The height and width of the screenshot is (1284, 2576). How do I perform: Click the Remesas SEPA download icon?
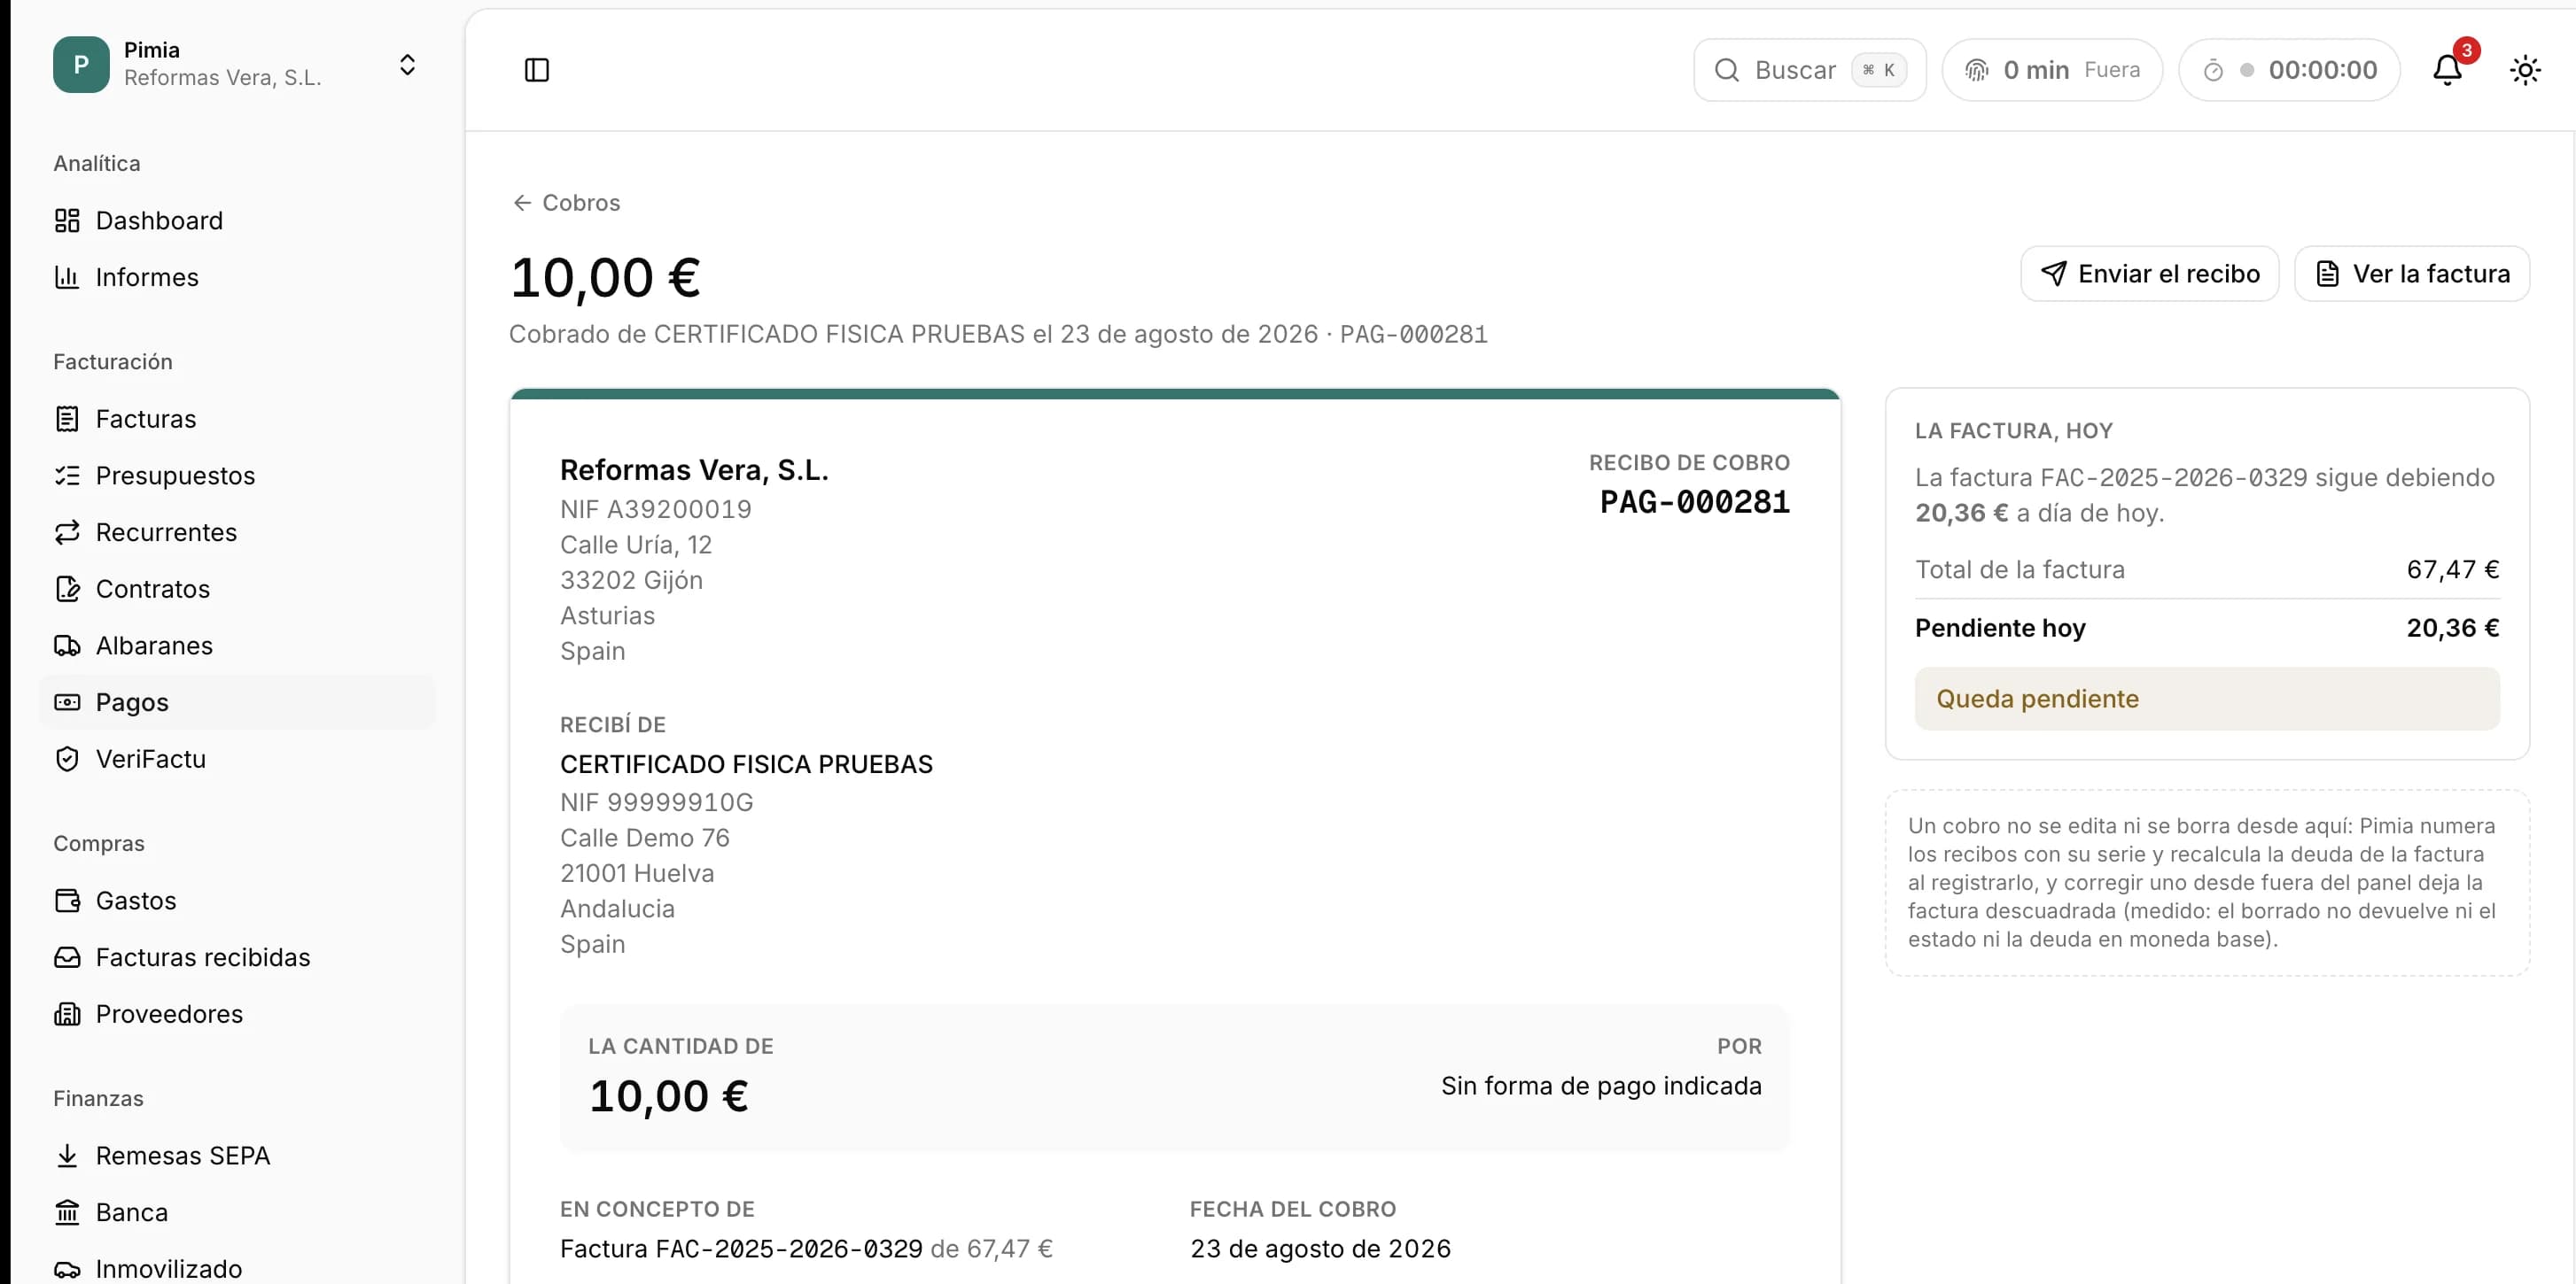(67, 1156)
